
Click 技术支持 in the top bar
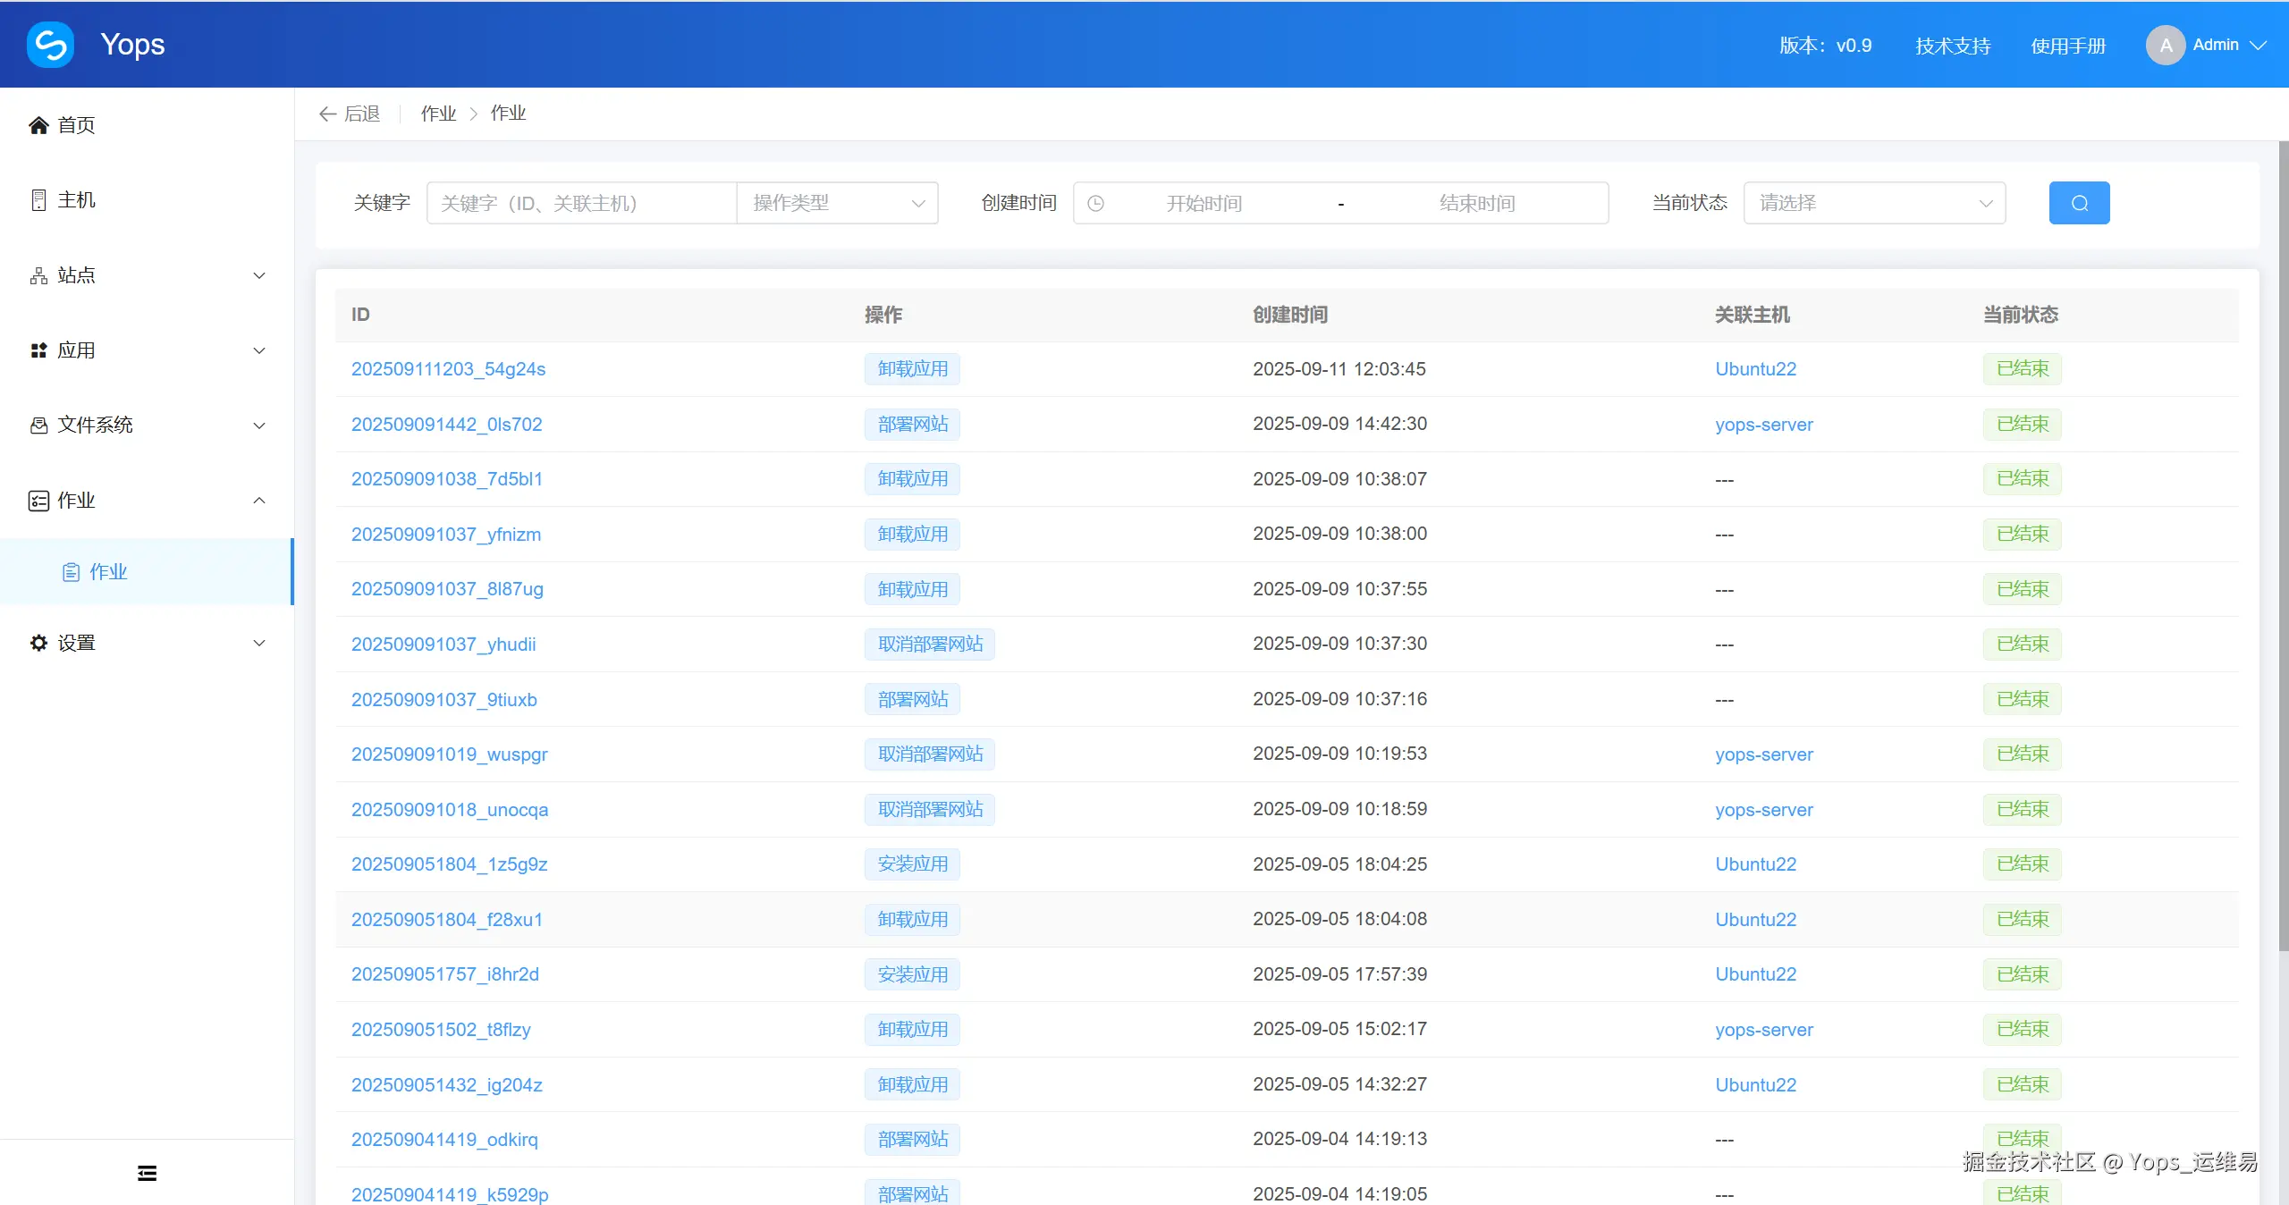pos(1951,44)
